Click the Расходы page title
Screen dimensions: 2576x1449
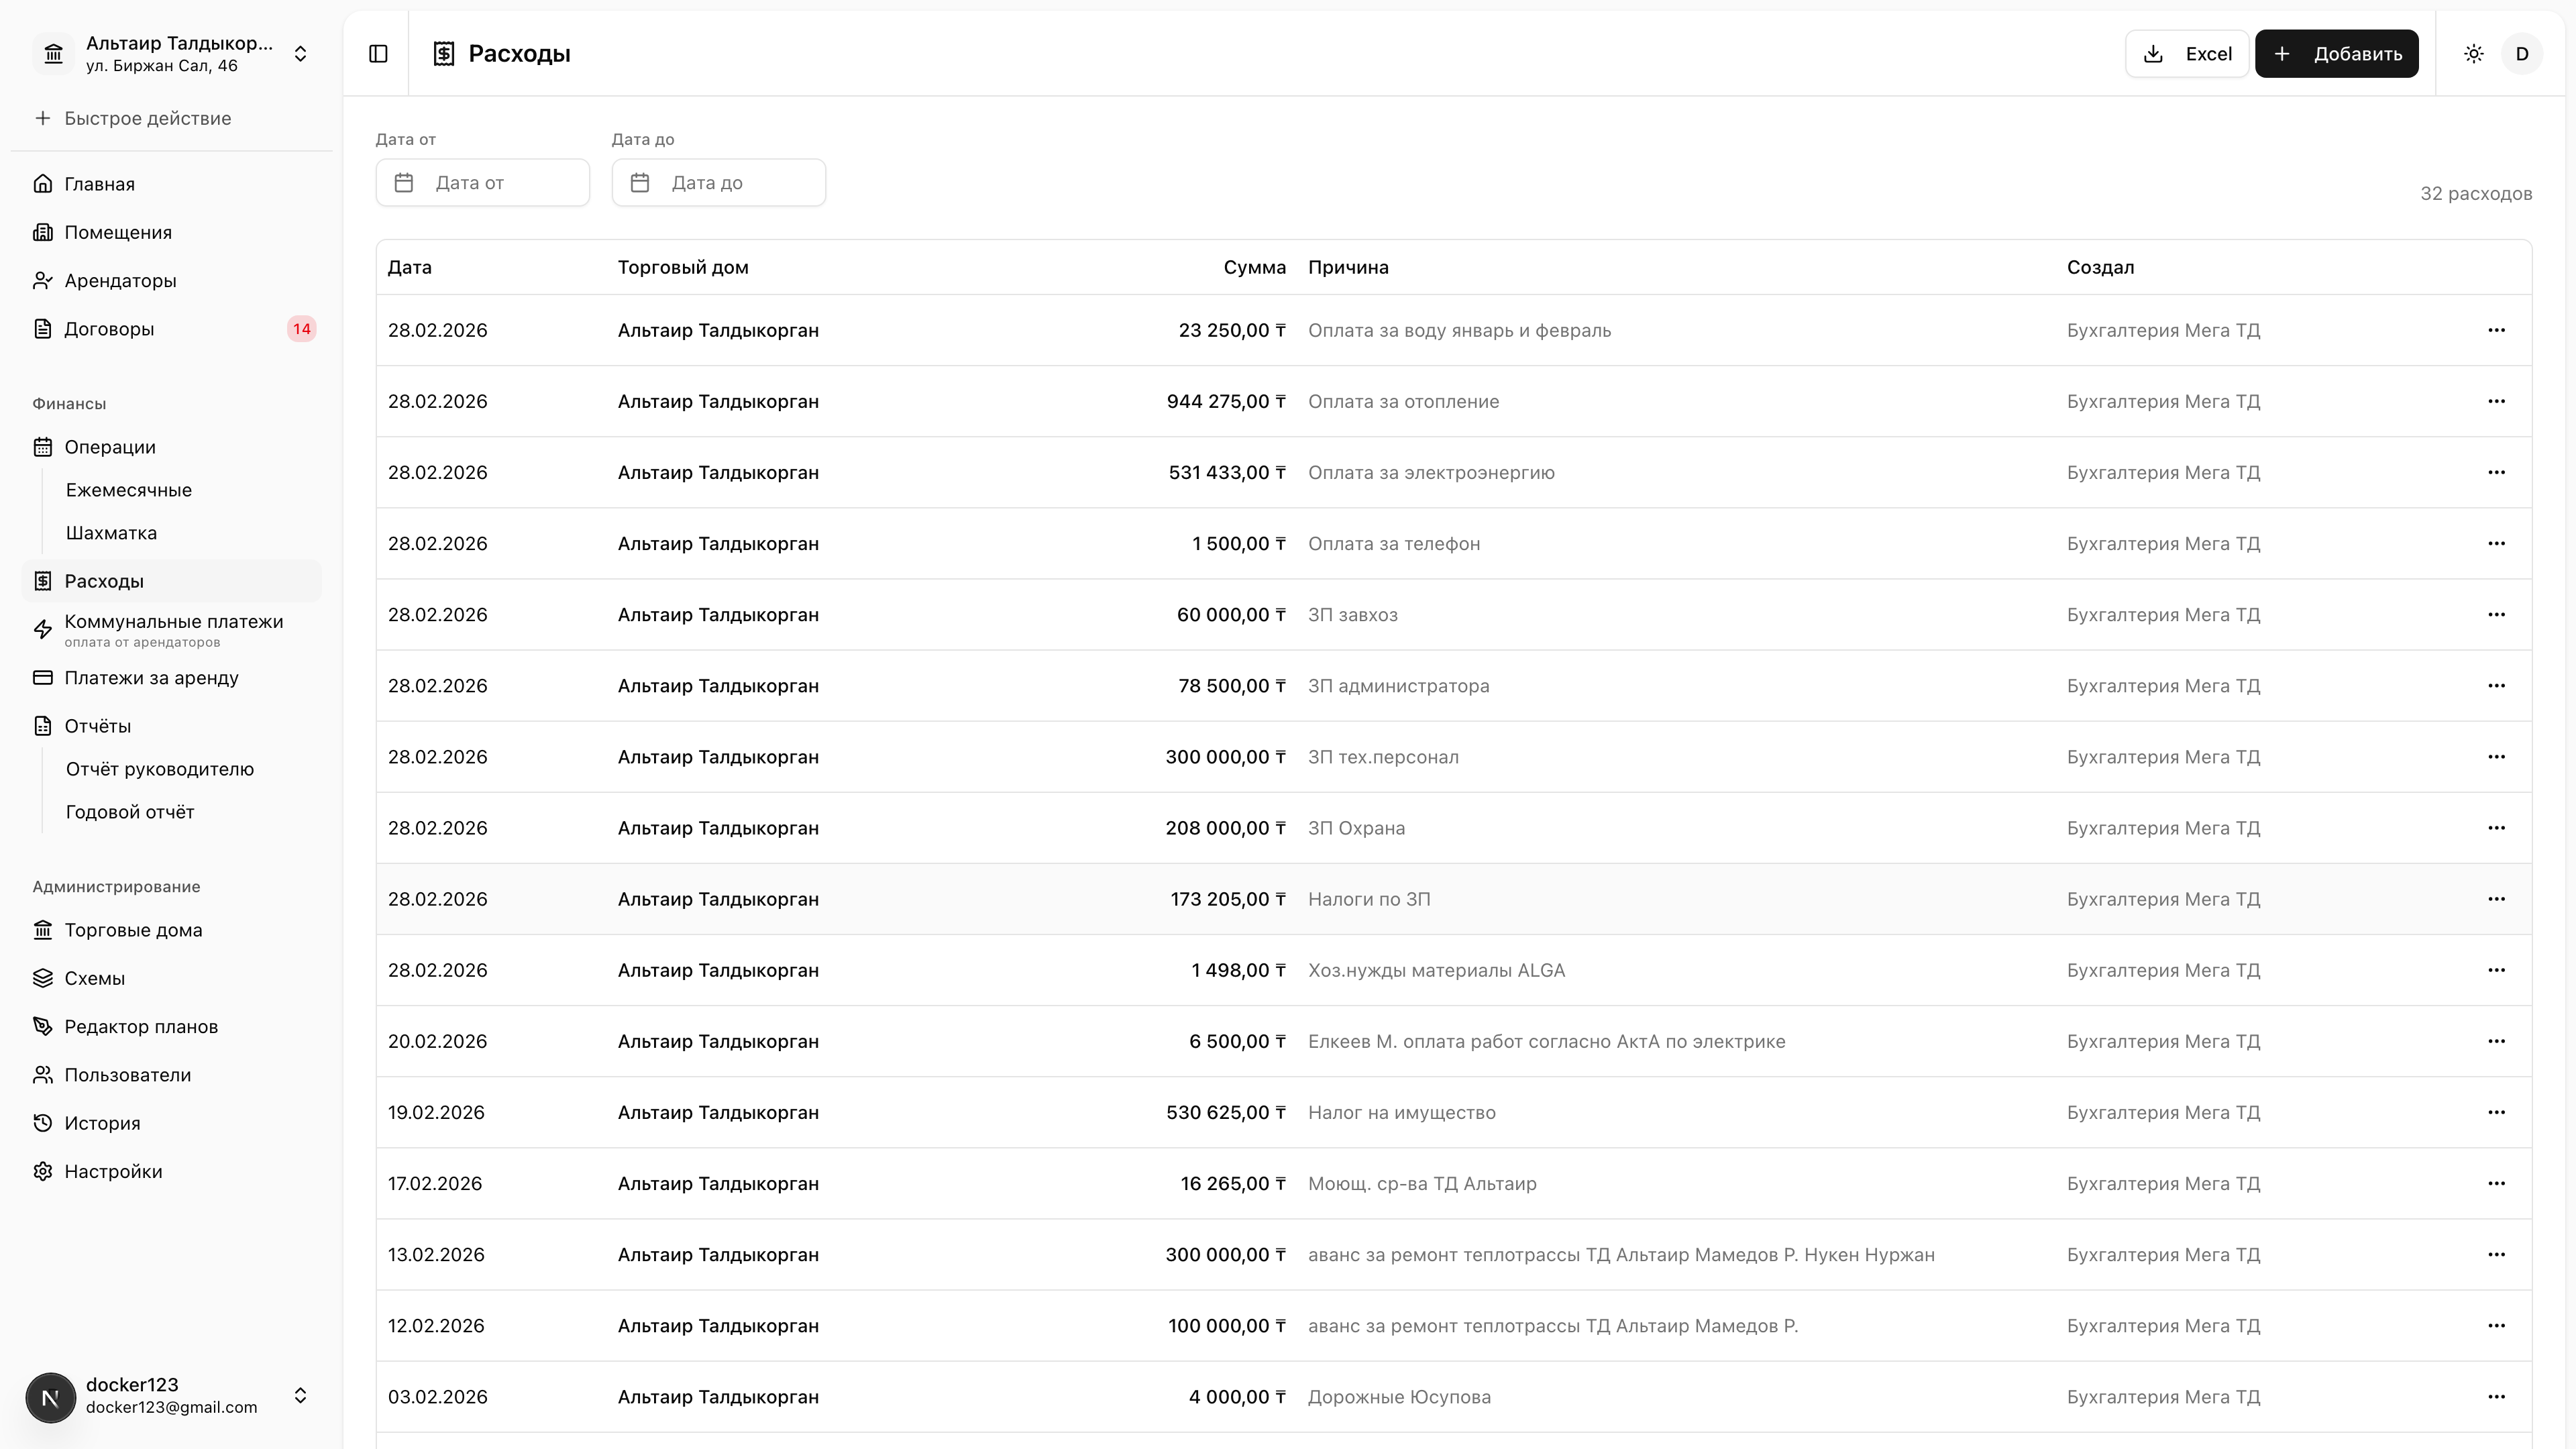point(519,54)
